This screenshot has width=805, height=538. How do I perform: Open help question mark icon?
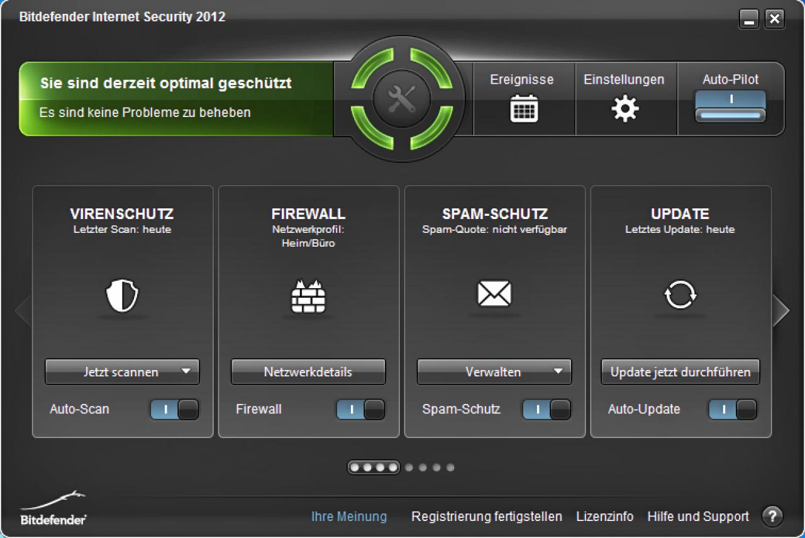click(x=772, y=517)
